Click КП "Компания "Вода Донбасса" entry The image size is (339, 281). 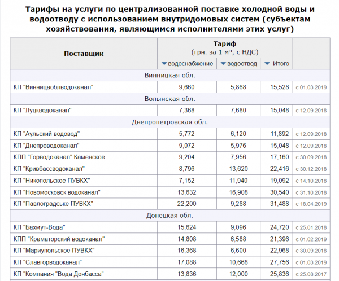pyautogui.click(x=58, y=274)
